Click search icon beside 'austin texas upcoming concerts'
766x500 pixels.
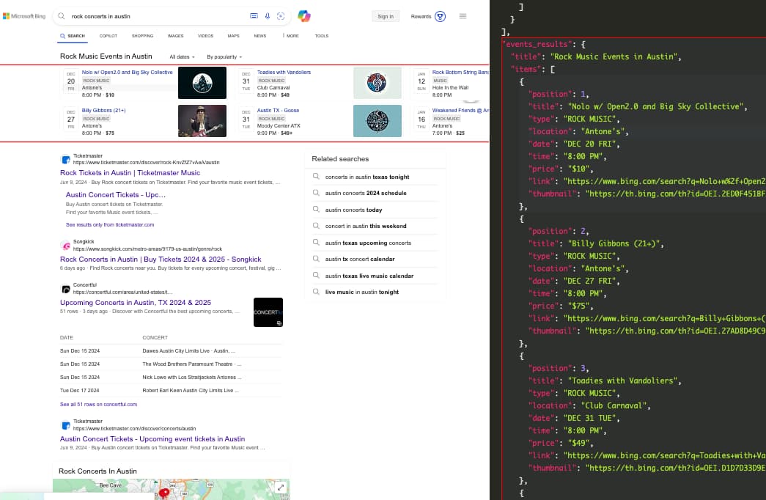(x=316, y=243)
